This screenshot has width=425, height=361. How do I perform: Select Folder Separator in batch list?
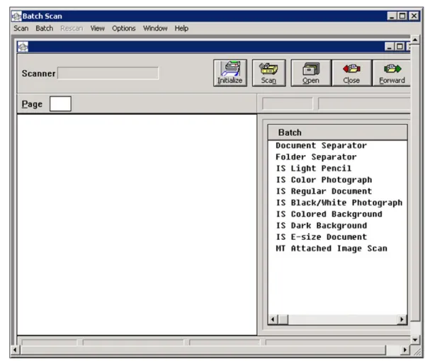(316, 157)
